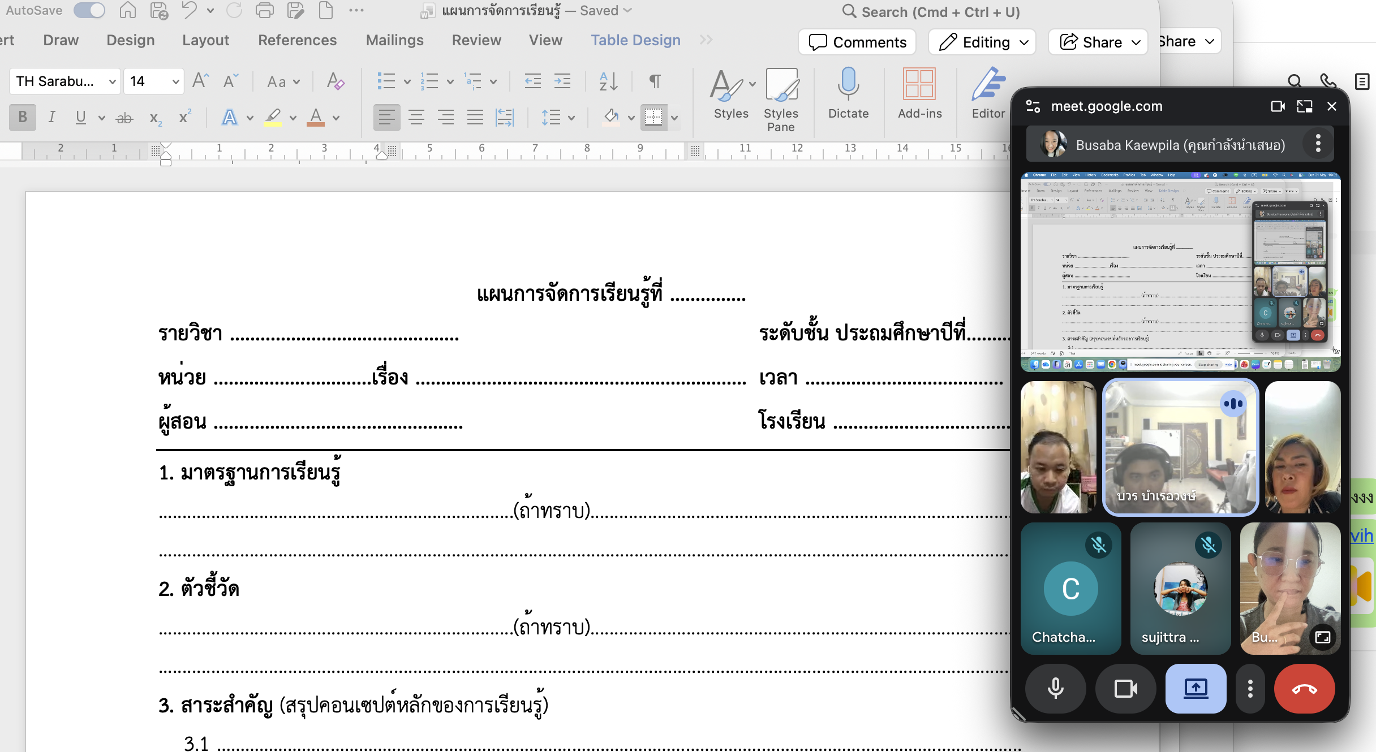Click the Search field in title bar
Image resolution: width=1376 pixels, height=752 pixels.
(x=932, y=11)
